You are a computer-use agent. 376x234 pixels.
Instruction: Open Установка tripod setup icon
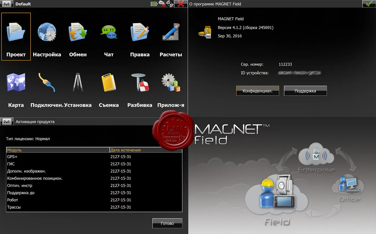[x=78, y=83]
